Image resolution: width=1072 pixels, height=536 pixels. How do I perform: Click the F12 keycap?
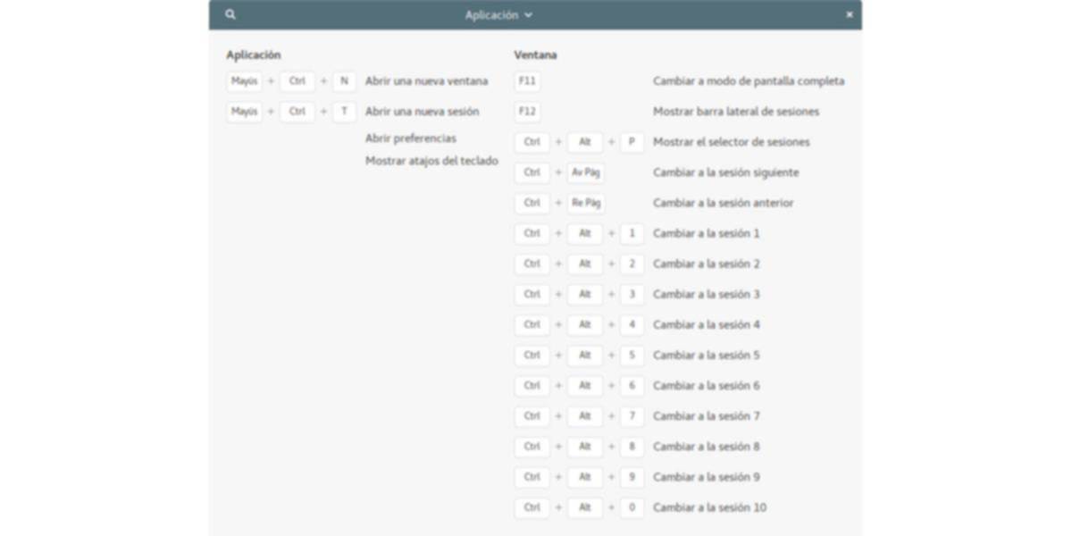point(527,112)
